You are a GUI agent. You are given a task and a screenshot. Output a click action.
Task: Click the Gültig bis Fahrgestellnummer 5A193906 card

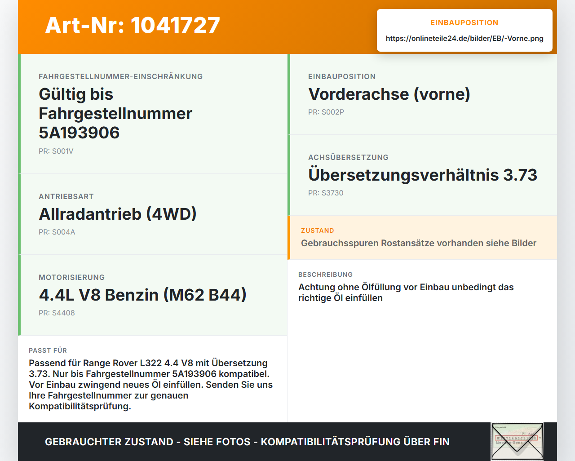coord(153,114)
